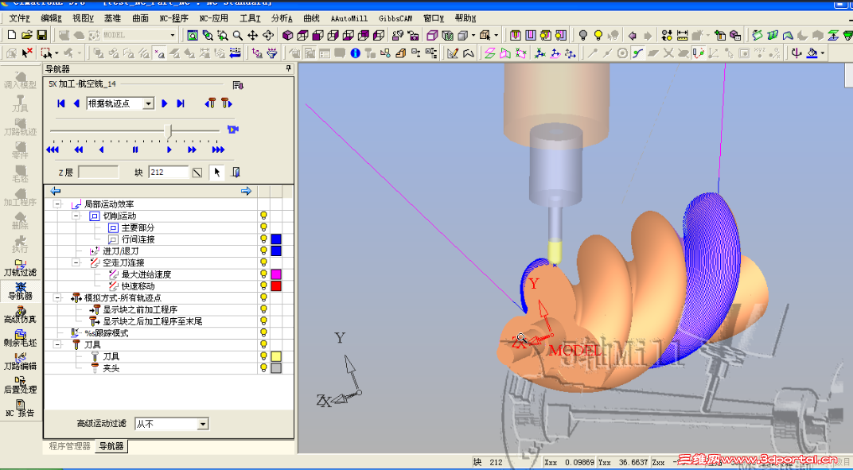Click the next tool step icon
The width and height of the screenshot is (853, 470).
click(226, 103)
